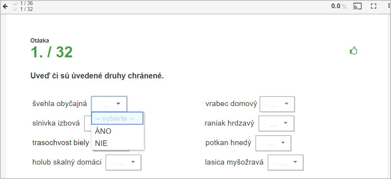Open the slnivka izbová dropdown

click(x=88, y=123)
